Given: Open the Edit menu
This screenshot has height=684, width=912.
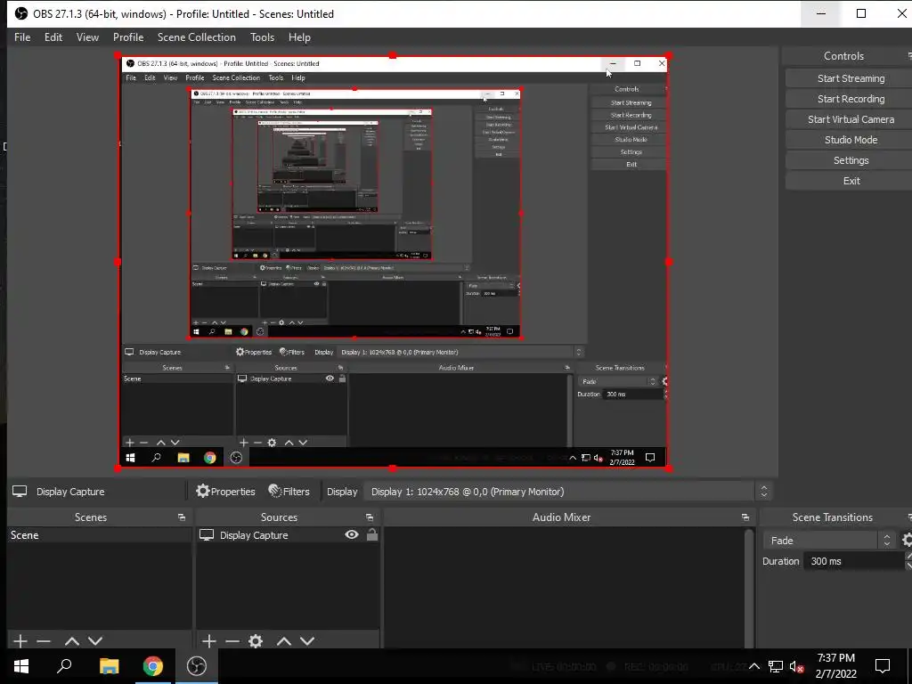Looking at the screenshot, I should 53,37.
